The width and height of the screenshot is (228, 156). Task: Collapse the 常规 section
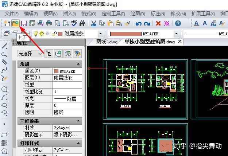[78, 64]
